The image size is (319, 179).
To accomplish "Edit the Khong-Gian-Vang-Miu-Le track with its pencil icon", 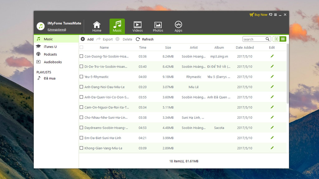I will [272, 148].
